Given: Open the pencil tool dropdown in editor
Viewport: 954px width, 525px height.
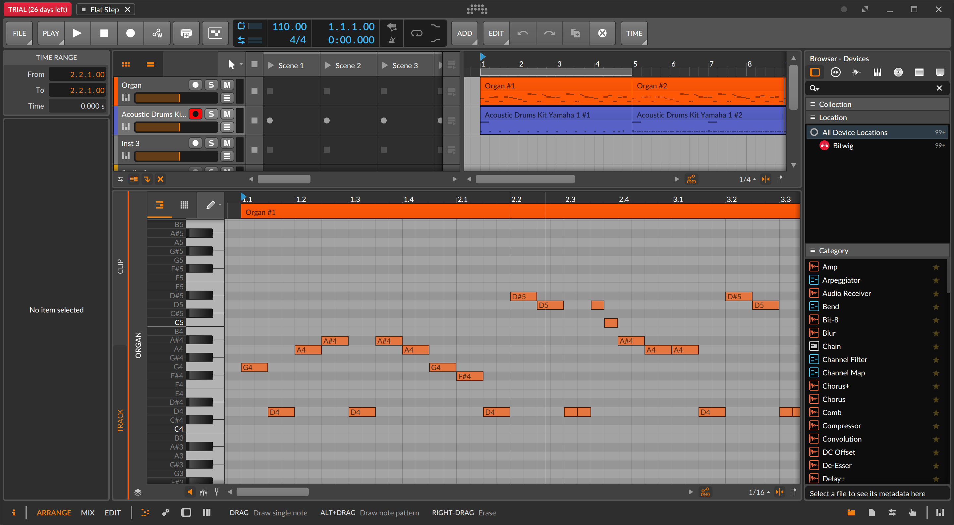Looking at the screenshot, I should pos(220,205).
